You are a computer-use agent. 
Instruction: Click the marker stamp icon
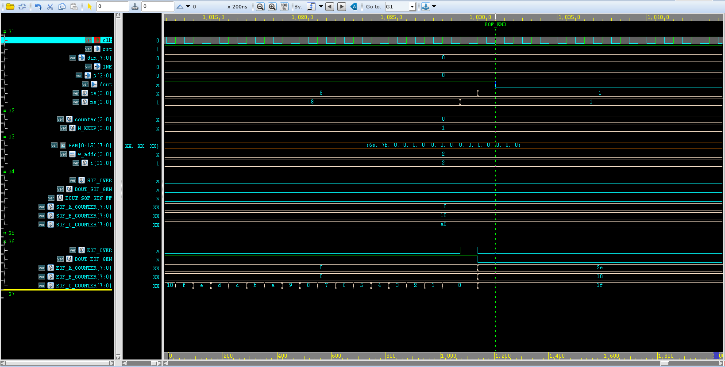pos(135,7)
